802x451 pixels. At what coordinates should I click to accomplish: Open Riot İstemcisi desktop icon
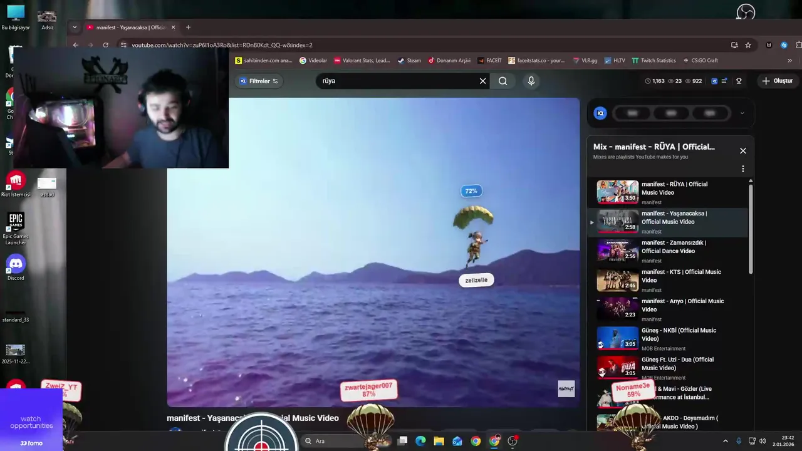tap(16, 185)
